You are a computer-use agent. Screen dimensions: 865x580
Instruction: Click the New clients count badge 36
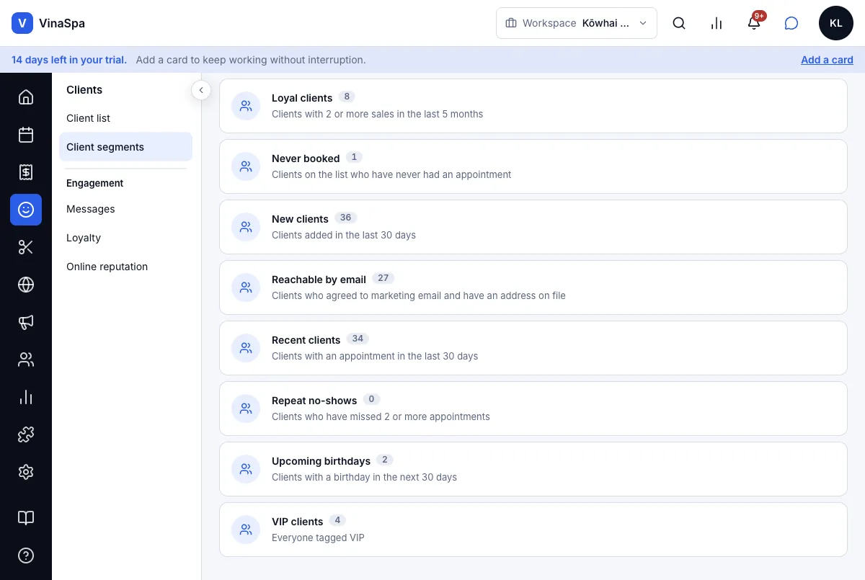(x=346, y=218)
